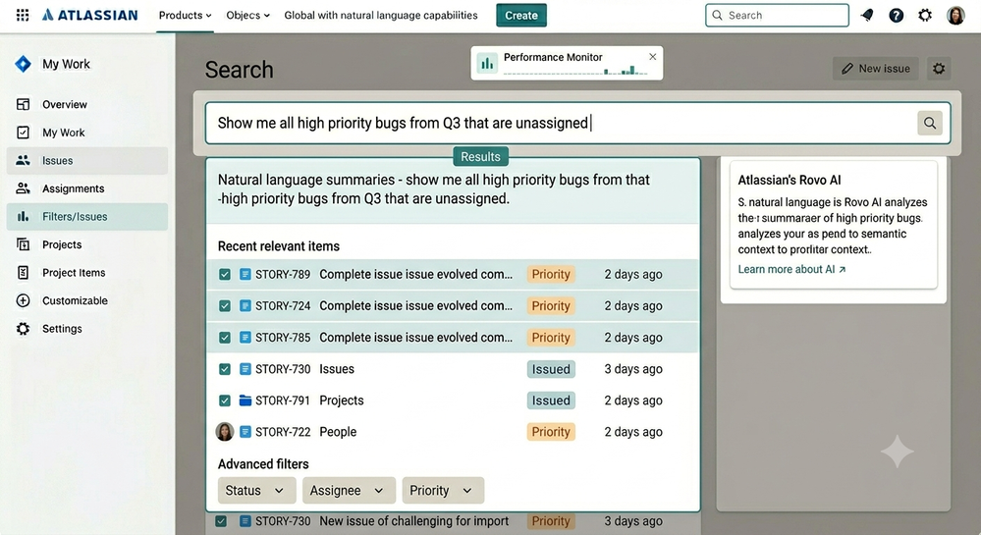Screen dimensions: 981x535
Task: Toggle the STORY-724 checkbox
Action: coord(225,306)
